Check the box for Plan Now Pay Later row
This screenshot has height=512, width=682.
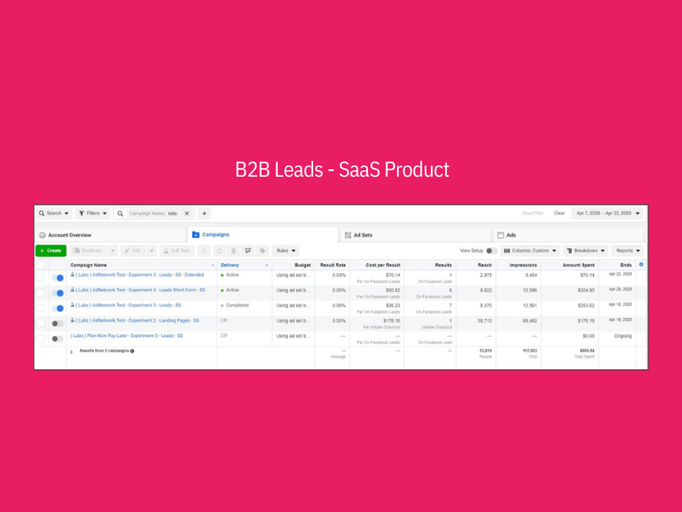41,339
